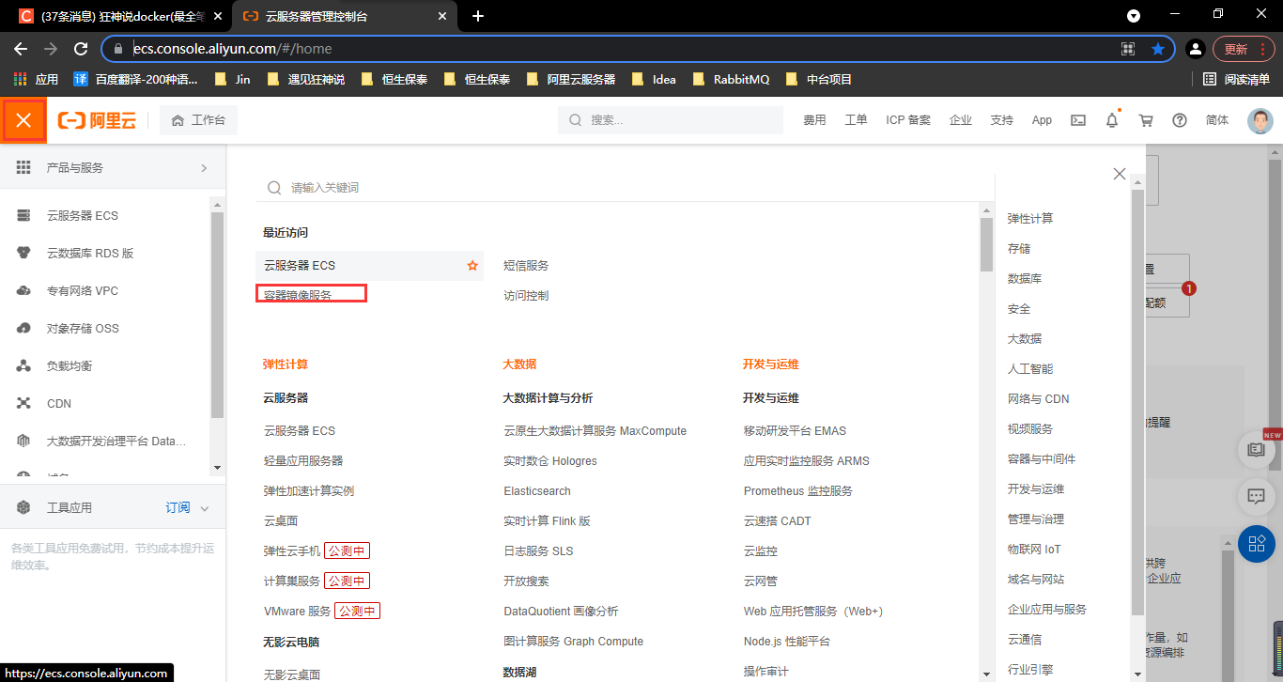The height and width of the screenshot is (682, 1283).
Task: Close the products panel with X
Action: [x=1120, y=174]
